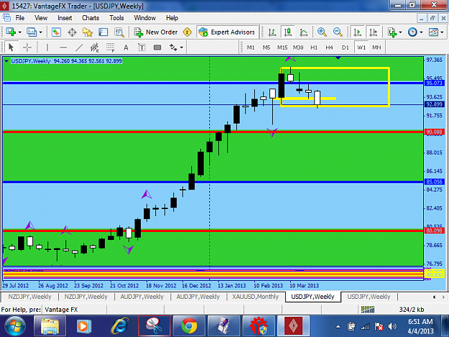This screenshot has height=337, width=449.
Task: Open the Templates dropdown arrow
Action: pyautogui.click(x=442, y=32)
